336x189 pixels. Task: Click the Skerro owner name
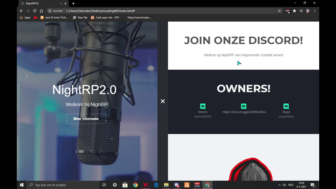203,112
